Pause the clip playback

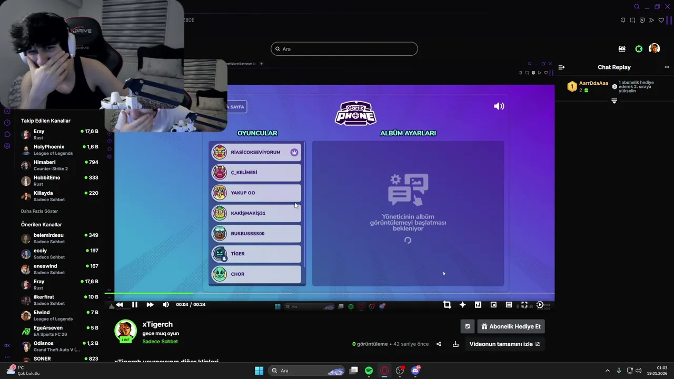(135, 305)
